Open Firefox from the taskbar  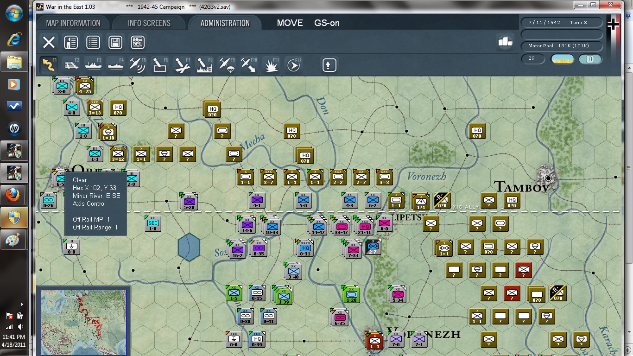point(14,195)
